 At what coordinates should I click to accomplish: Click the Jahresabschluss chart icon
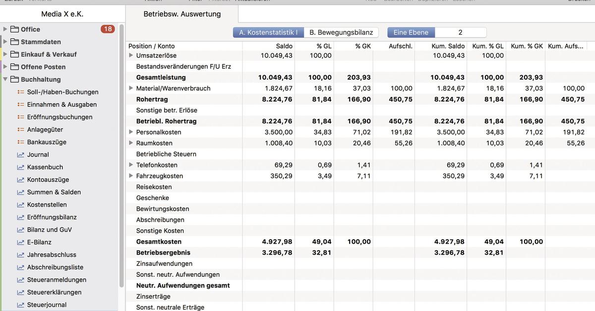21,255
